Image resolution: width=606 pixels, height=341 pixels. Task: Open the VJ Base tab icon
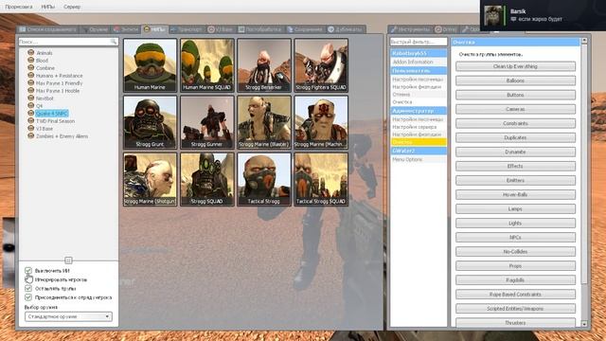pyautogui.click(x=211, y=29)
